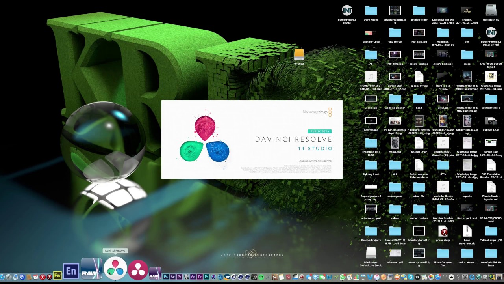Select the untitled folder 2 icon
Viewport: 504px width, 284px height.
click(x=491, y=102)
